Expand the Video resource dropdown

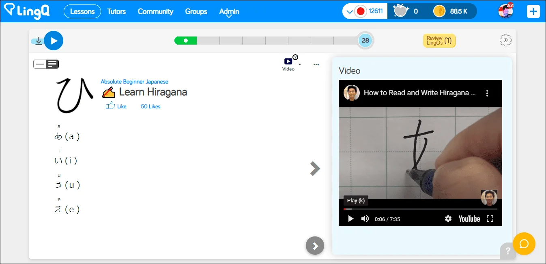300,64
